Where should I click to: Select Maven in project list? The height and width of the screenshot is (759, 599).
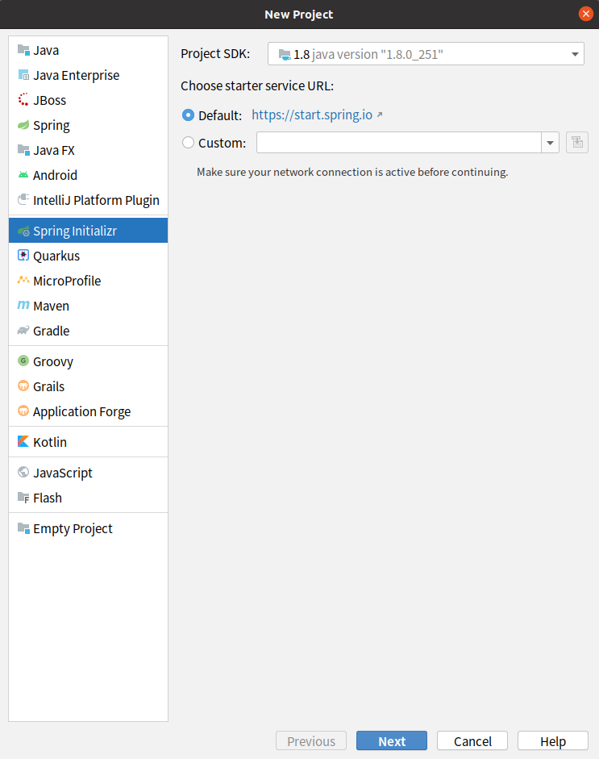88,306
